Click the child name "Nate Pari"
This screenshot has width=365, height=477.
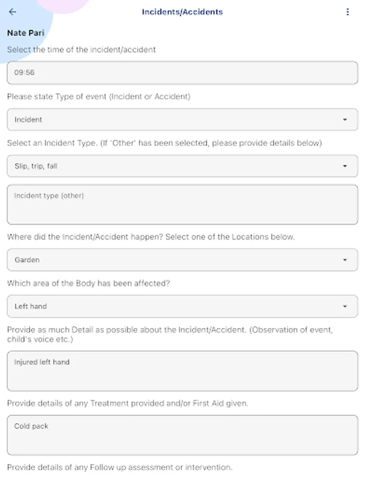25,33
